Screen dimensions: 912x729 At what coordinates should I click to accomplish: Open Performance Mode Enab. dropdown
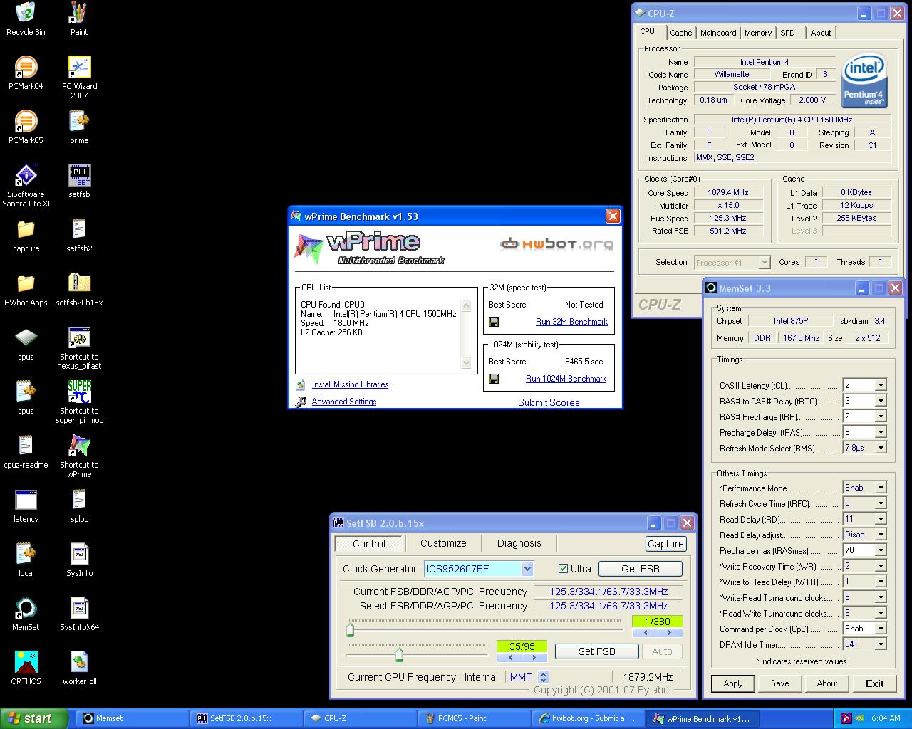pos(881,488)
